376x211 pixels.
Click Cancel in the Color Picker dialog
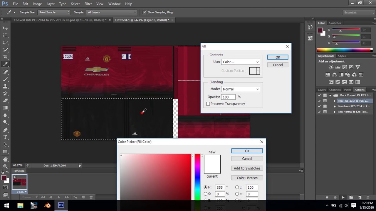pos(247,159)
